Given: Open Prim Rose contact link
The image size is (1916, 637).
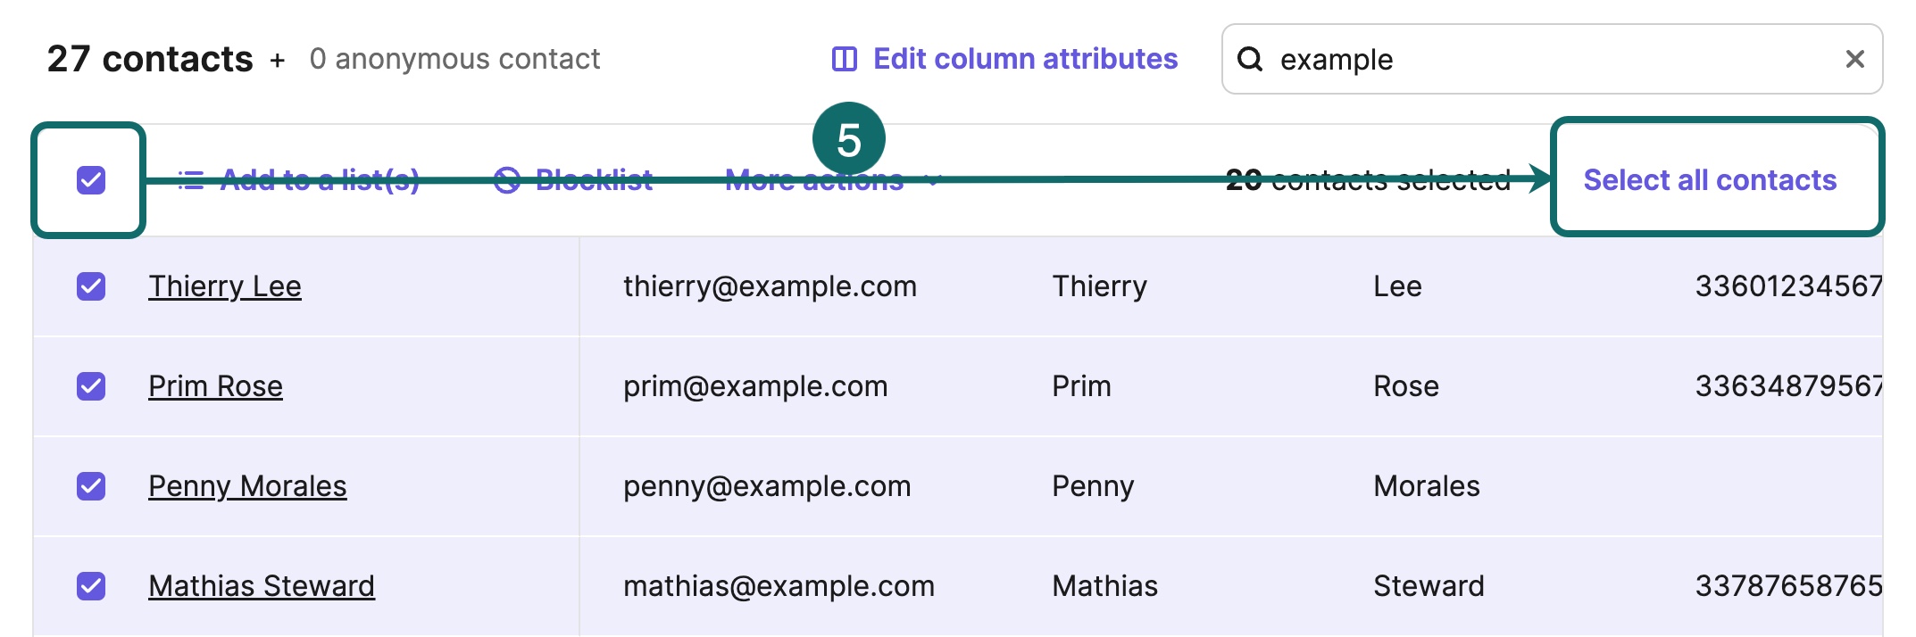Looking at the screenshot, I should pyautogui.click(x=215, y=386).
